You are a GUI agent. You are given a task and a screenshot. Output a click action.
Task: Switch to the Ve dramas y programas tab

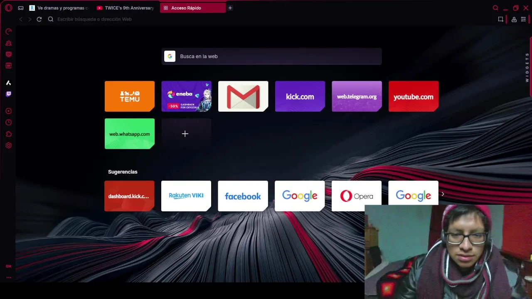click(x=59, y=8)
